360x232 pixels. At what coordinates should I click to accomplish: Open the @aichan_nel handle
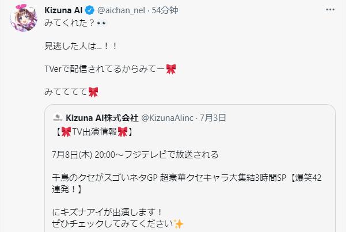(125, 10)
